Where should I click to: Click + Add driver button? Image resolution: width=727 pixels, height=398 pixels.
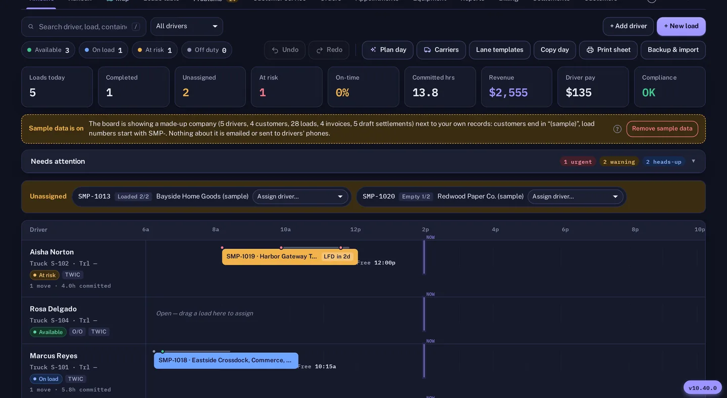click(x=628, y=26)
